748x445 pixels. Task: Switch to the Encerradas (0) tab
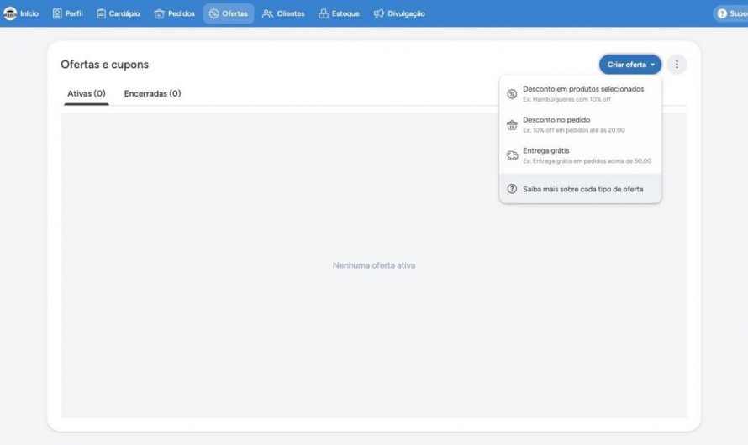tap(153, 93)
